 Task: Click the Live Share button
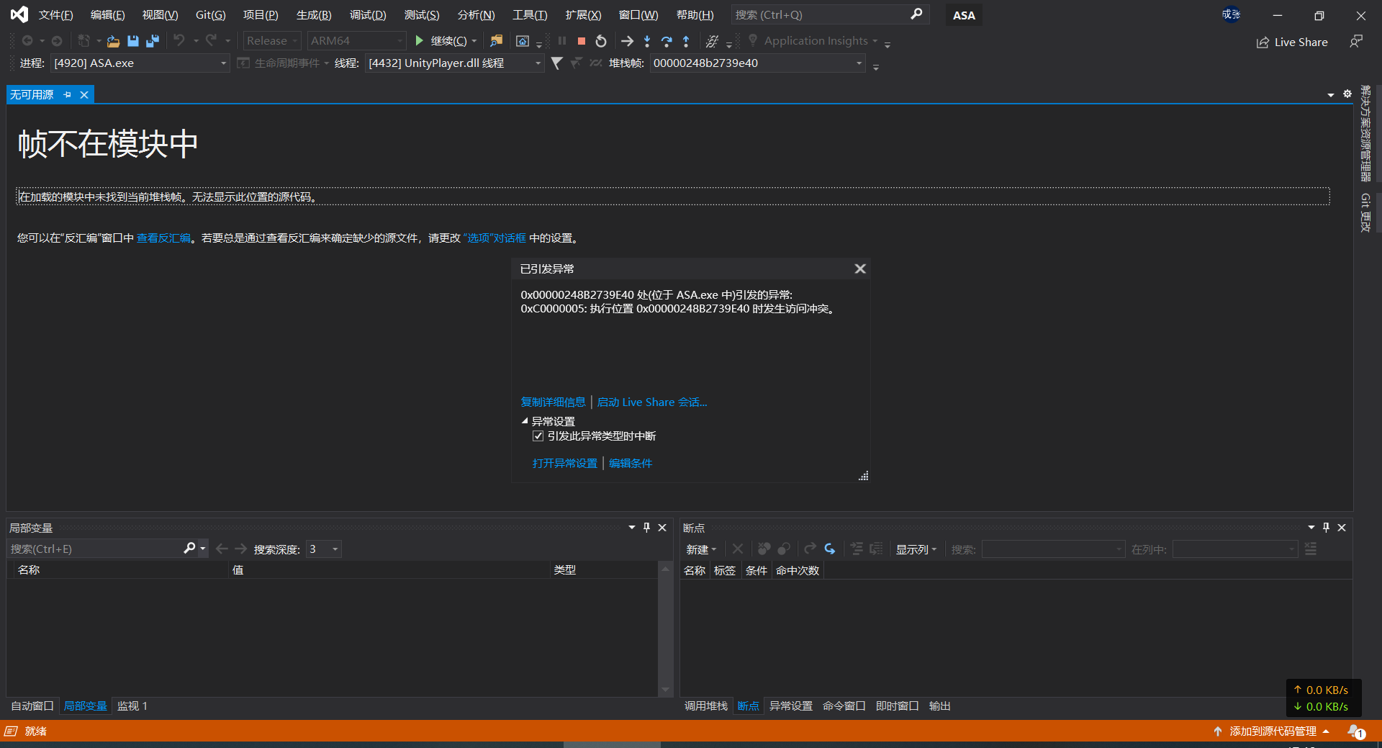coord(1292,42)
